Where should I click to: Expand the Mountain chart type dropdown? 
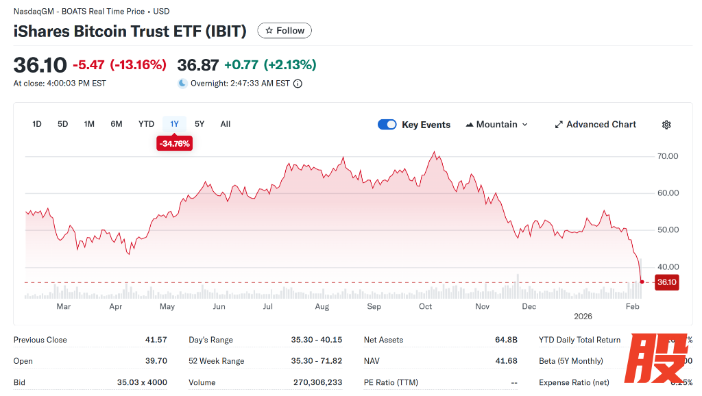coord(496,125)
